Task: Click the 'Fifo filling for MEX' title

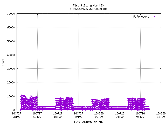Action: [x=88, y=5]
